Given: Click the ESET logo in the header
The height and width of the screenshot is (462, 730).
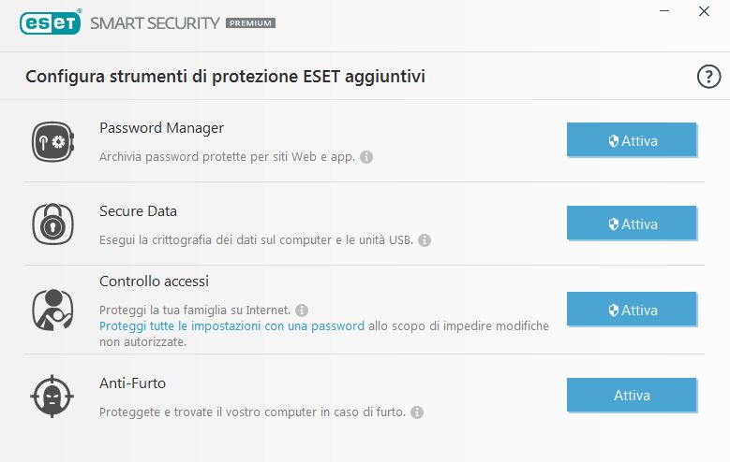Looking at the screenshot, I should 50,22.
